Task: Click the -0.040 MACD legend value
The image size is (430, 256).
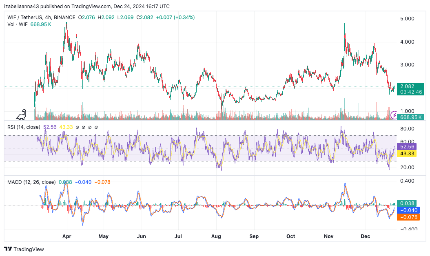Action: [83, 182]
